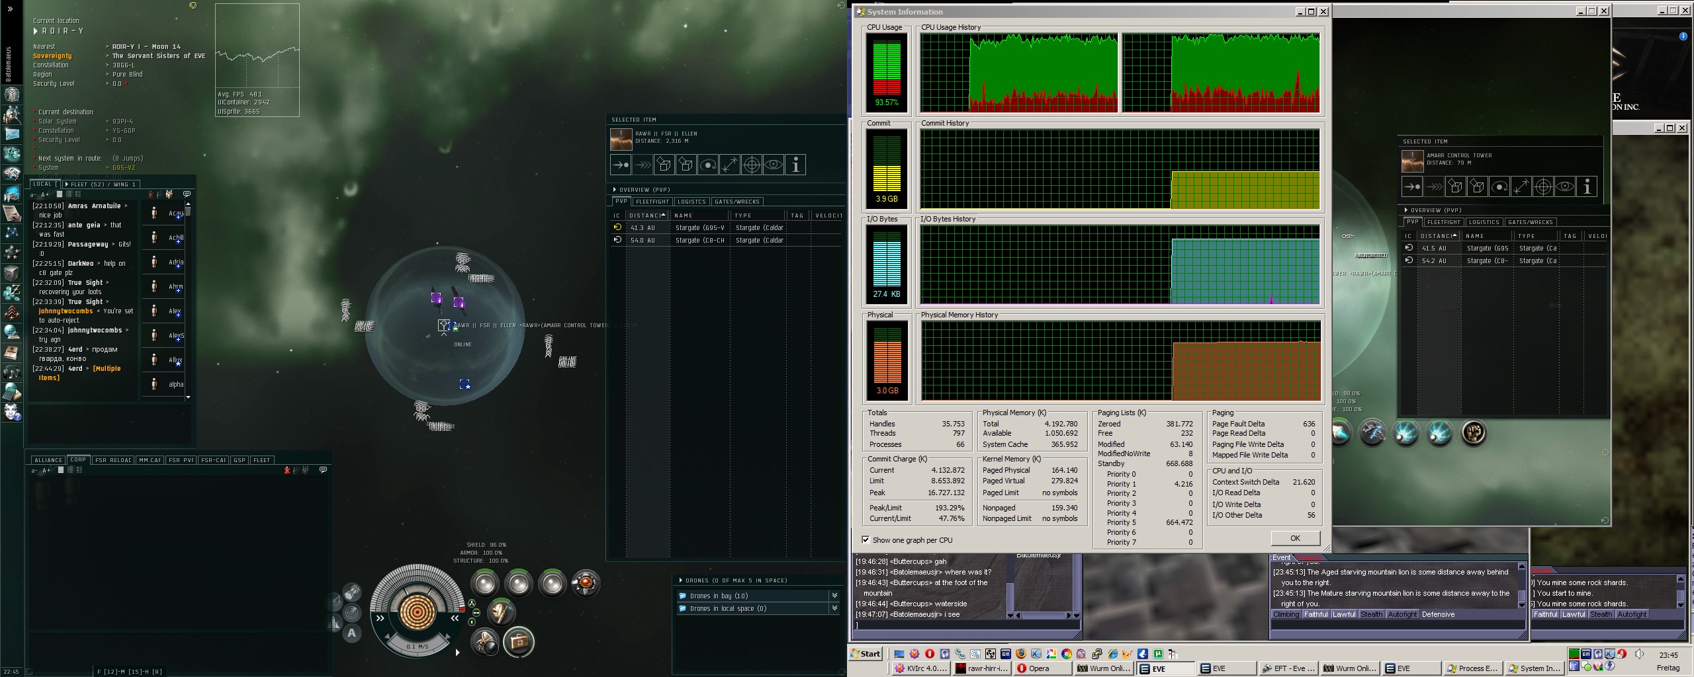Click Lock Target icon in left Selected Item panel
The width and height of the screenshot is (1694, 677).
tap(752, 165)
